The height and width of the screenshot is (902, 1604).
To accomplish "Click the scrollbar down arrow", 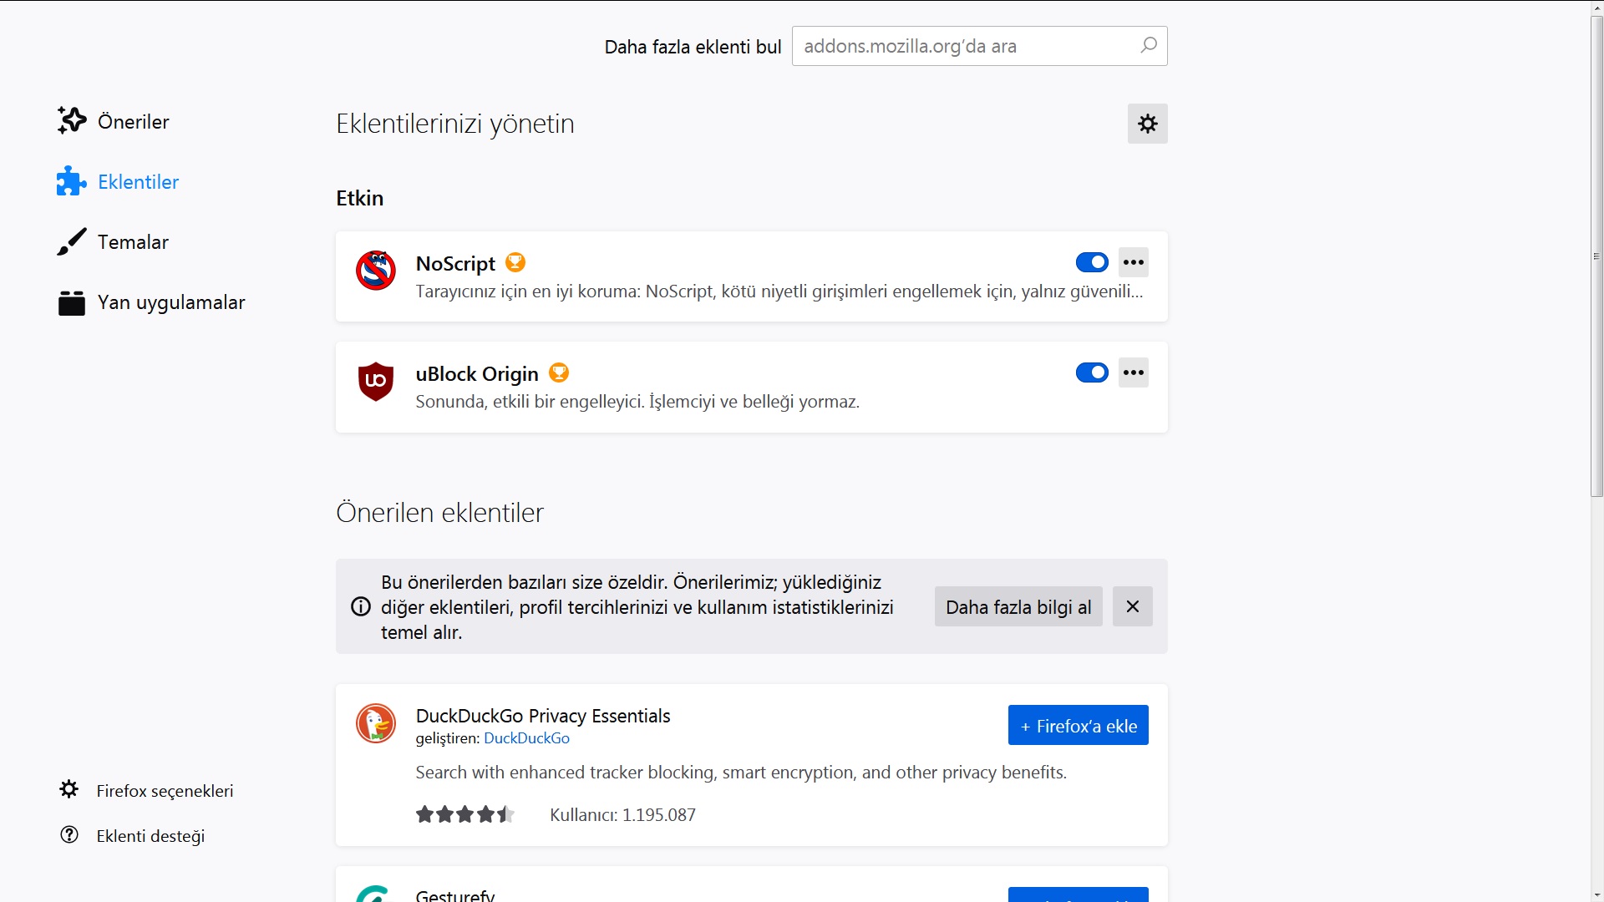I will coord(1596,894).
